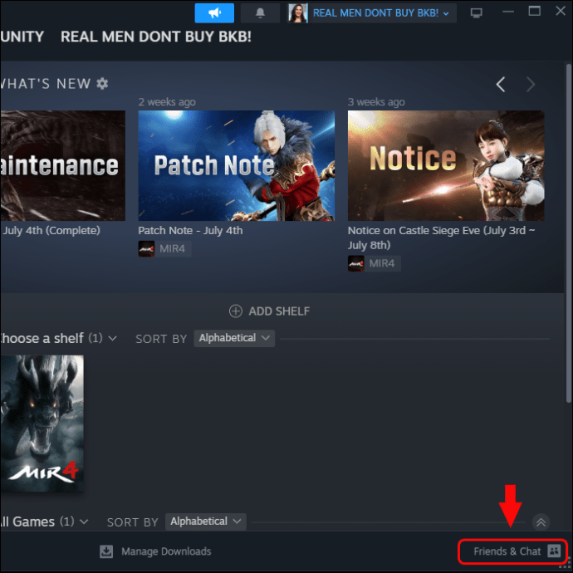The width and height of the screenshot is (573, 573).
Task: Open Friends & Chat
Action: [512, 551]
